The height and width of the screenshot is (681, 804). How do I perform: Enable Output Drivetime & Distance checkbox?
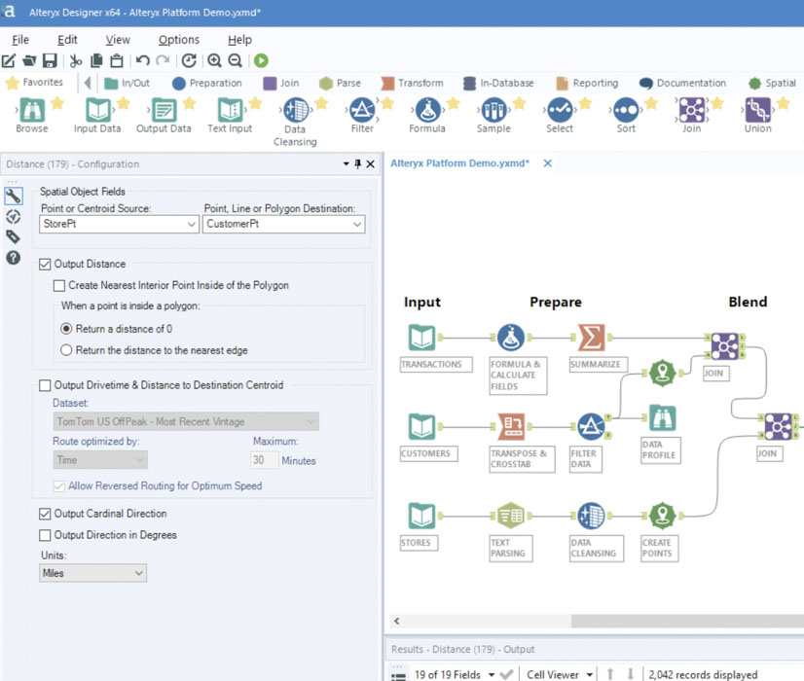coord(45,385)
